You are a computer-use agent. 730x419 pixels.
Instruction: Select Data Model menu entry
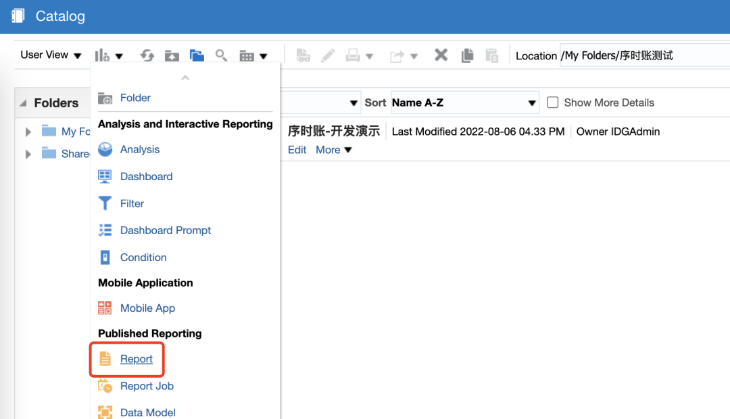tap(147, 412)
